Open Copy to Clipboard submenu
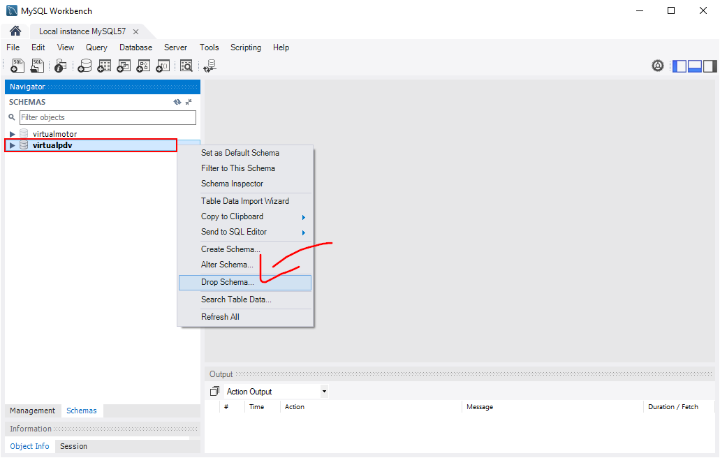 [x=244, y=216]
